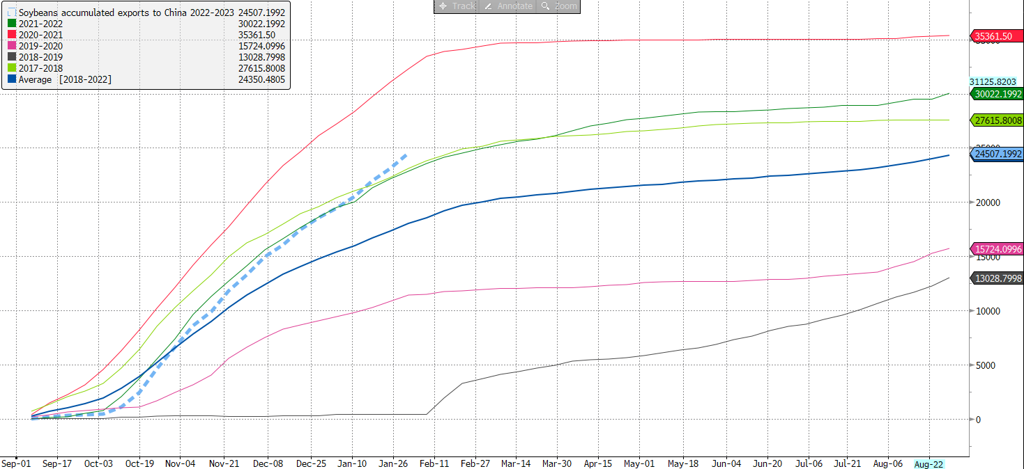Select 'Soybeans accumulated exports to China 2022-2023' legend entry

coord(126,13)
